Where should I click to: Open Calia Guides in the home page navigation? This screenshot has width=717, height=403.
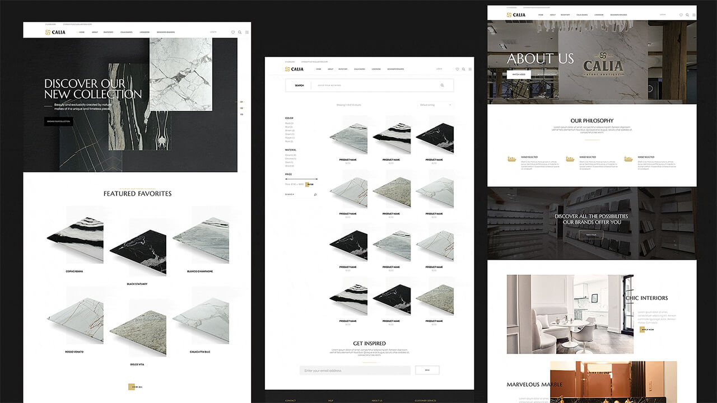point(127,32)
